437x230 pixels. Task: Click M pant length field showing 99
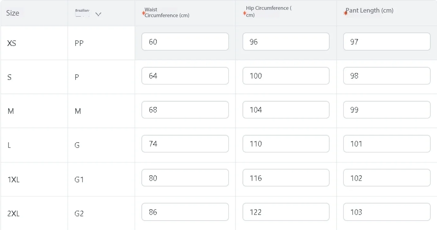pos(387,110)
